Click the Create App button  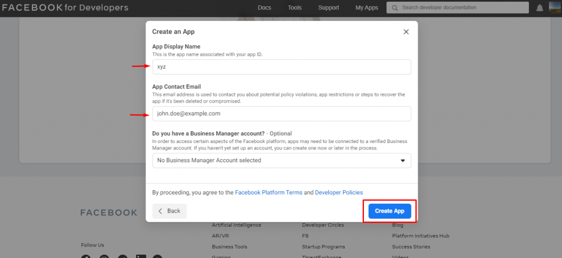[390, 211]
